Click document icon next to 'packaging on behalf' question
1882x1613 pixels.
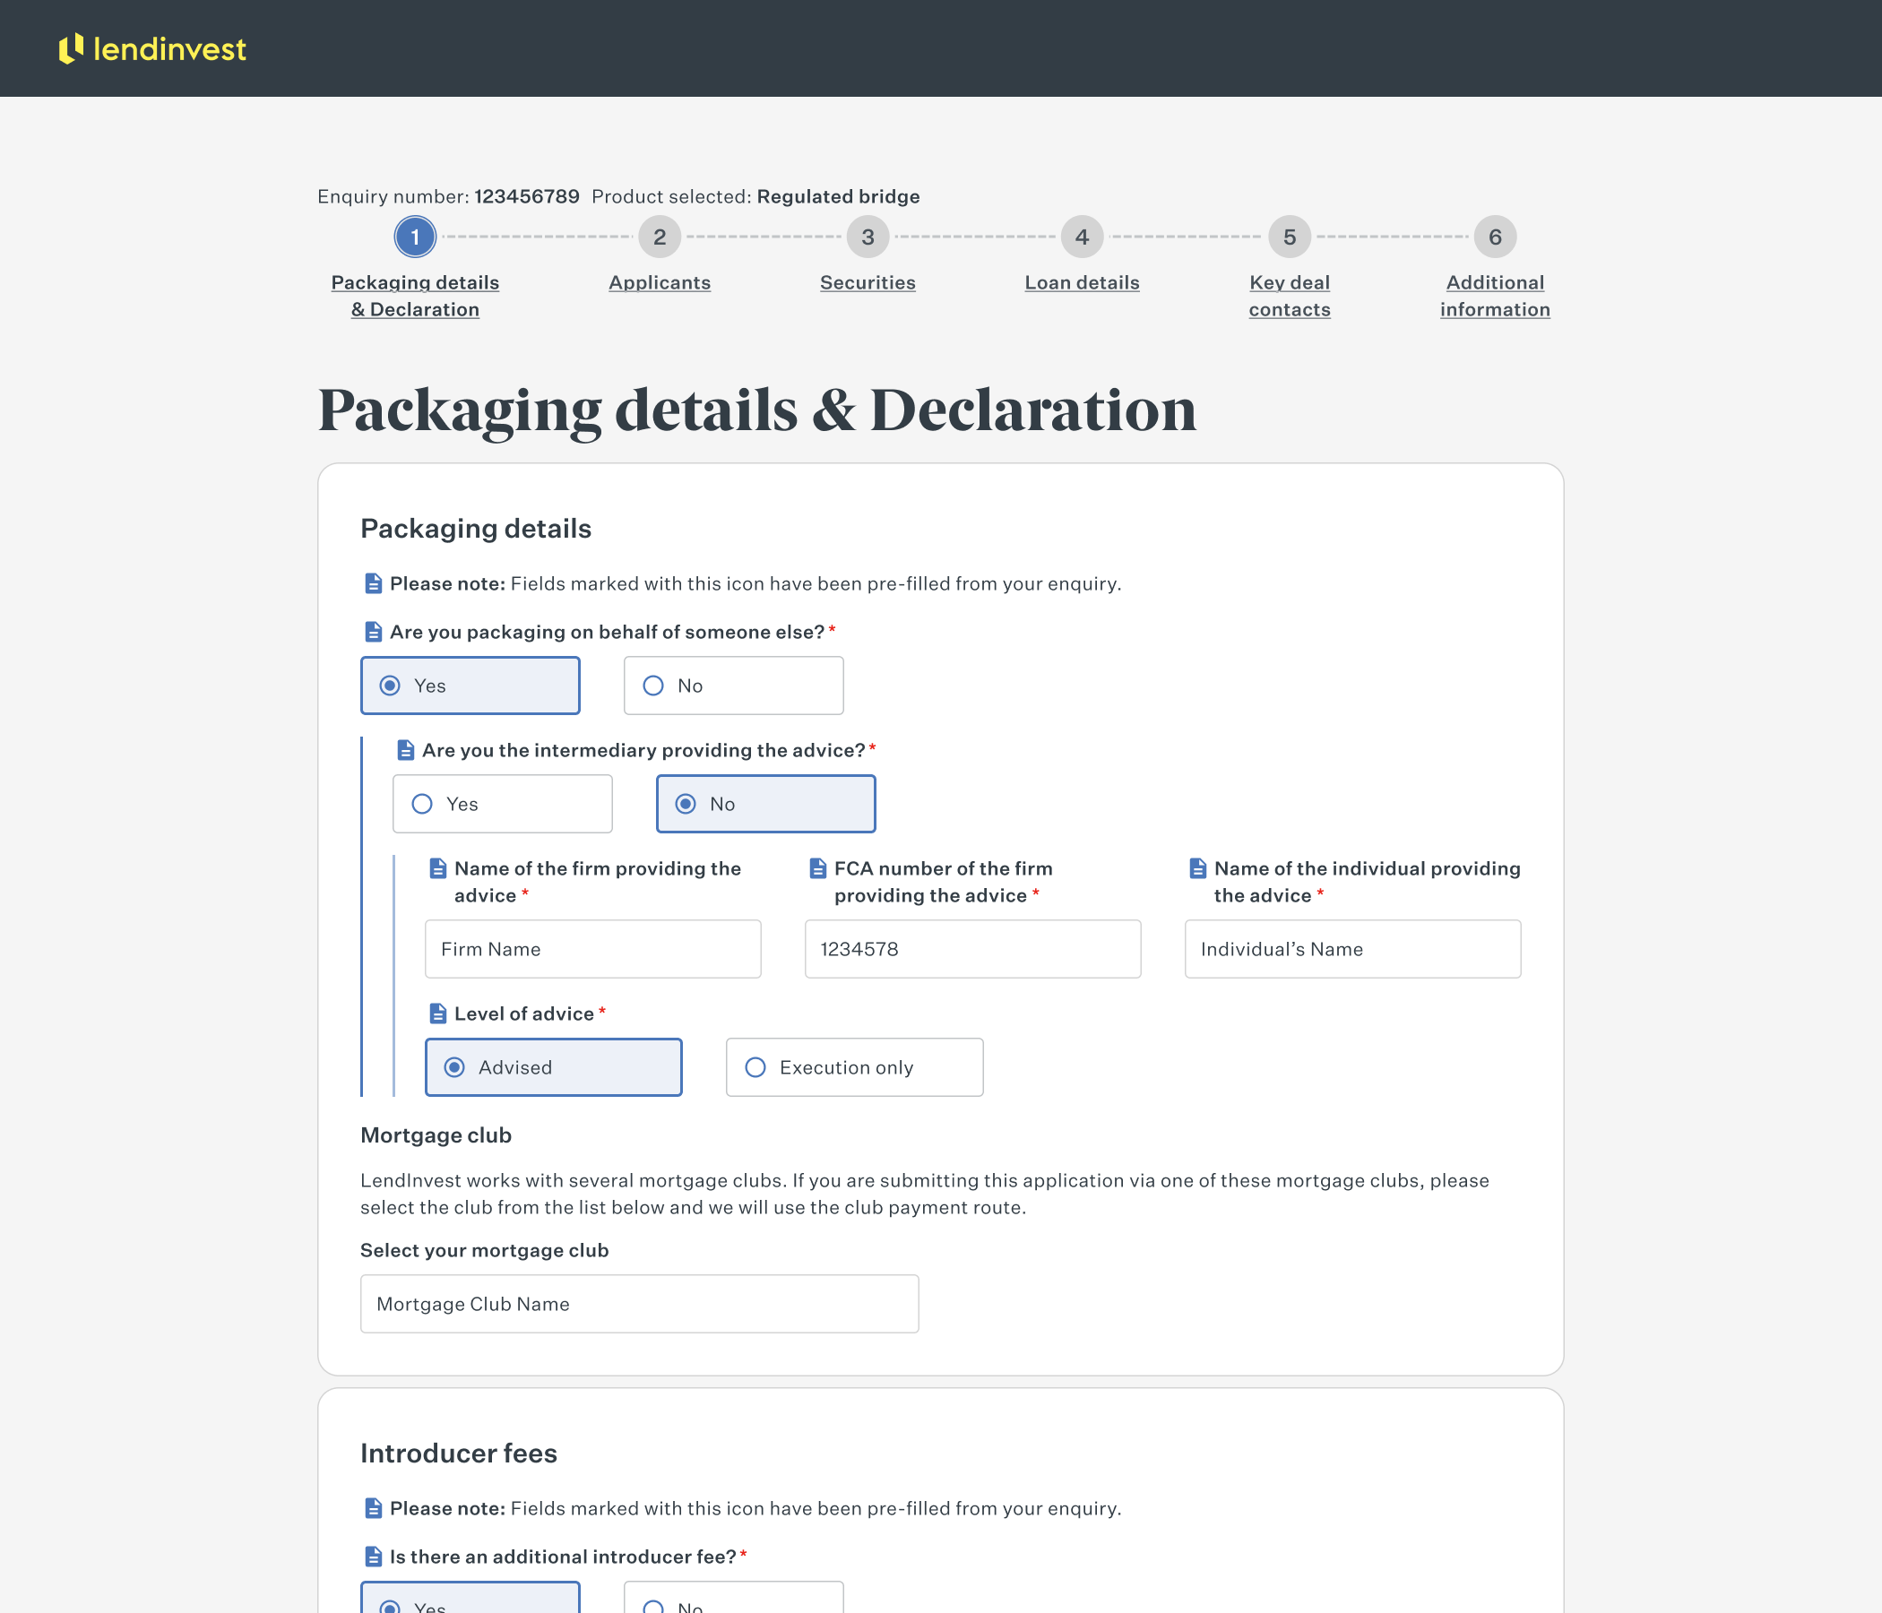pyautogui.click(x=373, y=631)
